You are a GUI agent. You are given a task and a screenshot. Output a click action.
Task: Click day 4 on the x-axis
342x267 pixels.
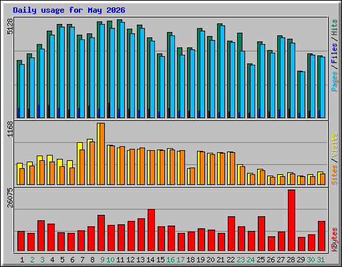tap(52, 260)
